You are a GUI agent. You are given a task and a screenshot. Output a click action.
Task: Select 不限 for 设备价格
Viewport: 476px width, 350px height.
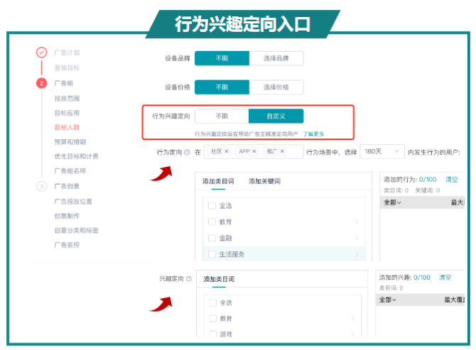pyautogui.click(x=222, y=87)
